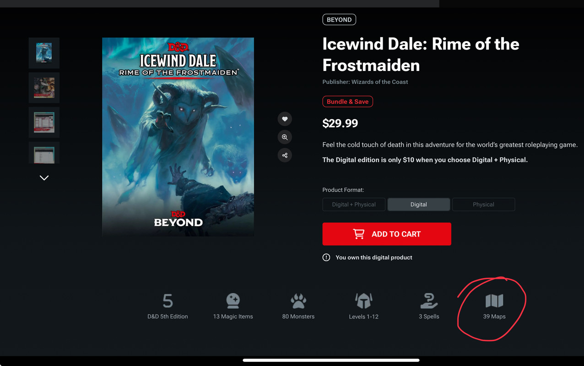Select the Physical product format
584x366 pixels.
click(484, 205)
